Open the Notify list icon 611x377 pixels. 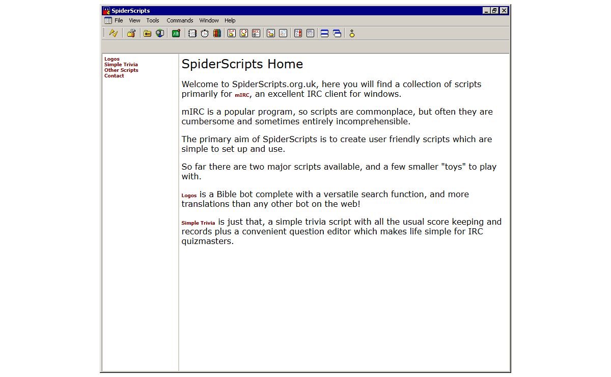point(298,33)
